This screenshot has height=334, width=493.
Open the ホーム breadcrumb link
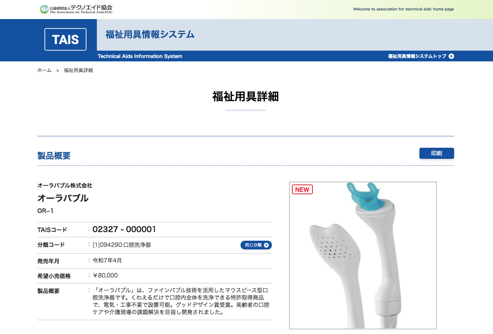point(44,70)
